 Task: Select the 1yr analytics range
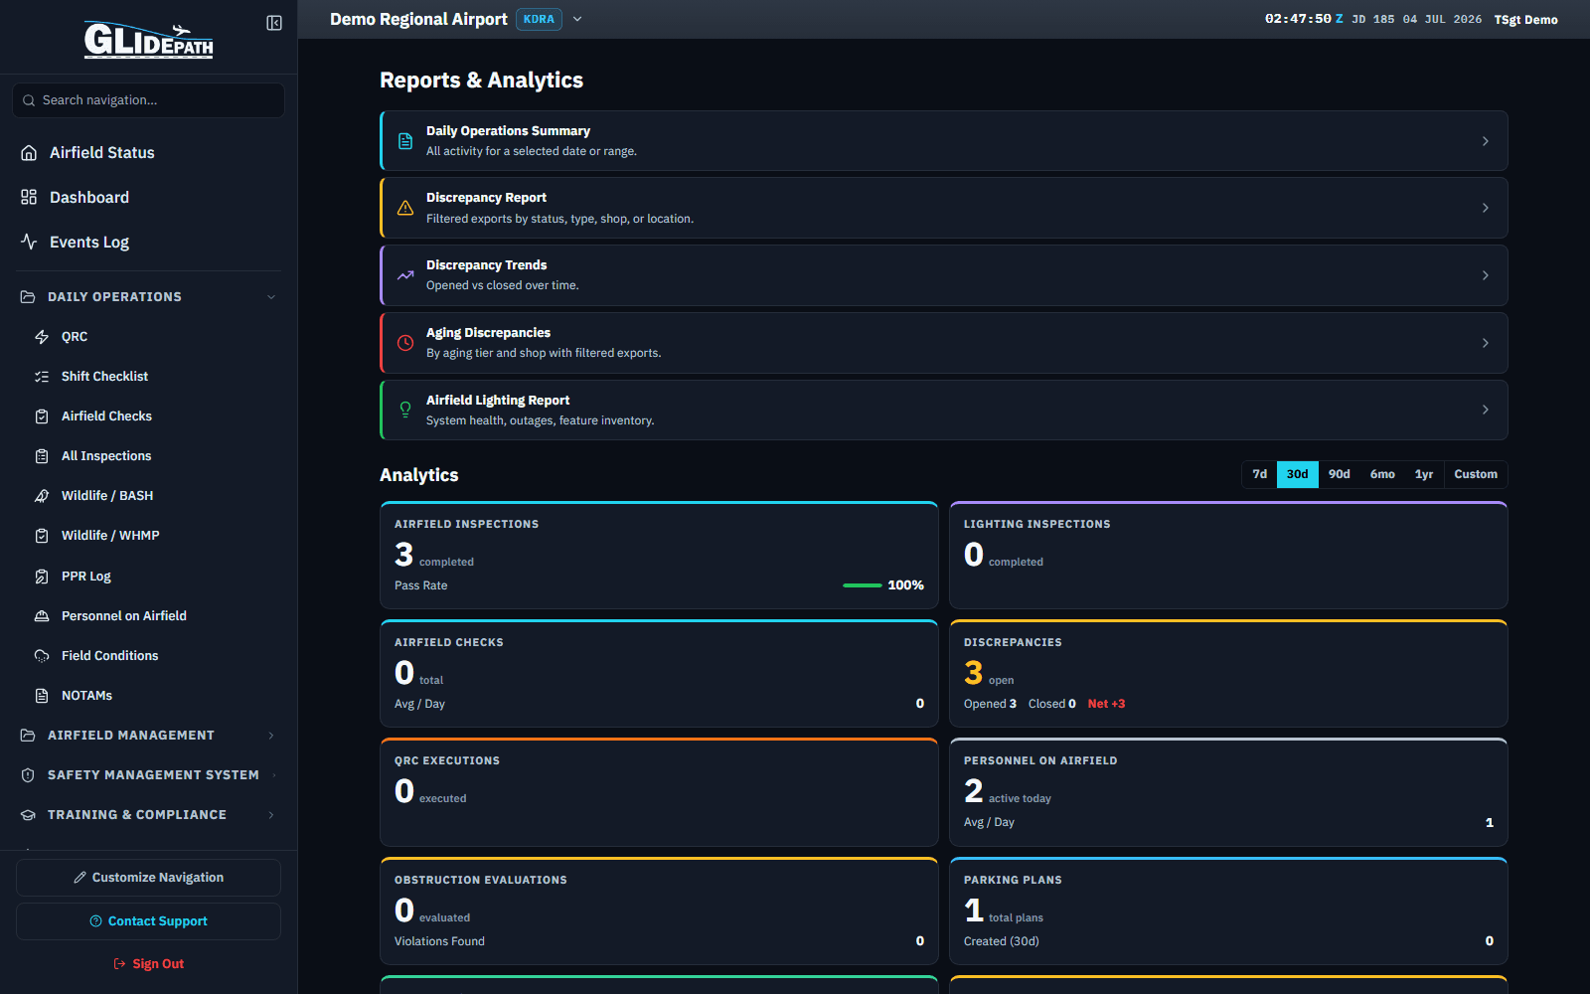click(x=1424, y=474)
